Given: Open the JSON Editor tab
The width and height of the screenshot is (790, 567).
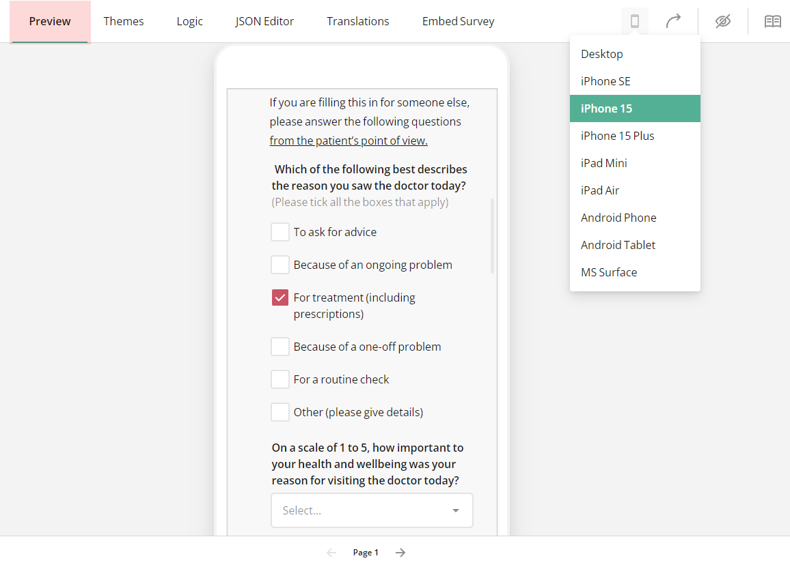Looking at the screenshot, I should coord(264,21).
